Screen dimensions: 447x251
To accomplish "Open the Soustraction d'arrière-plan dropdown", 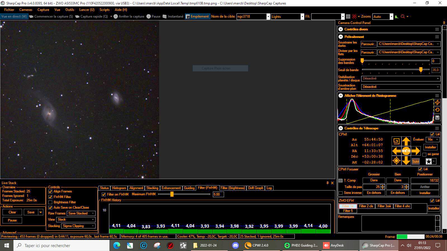I will tap(401, 87).
